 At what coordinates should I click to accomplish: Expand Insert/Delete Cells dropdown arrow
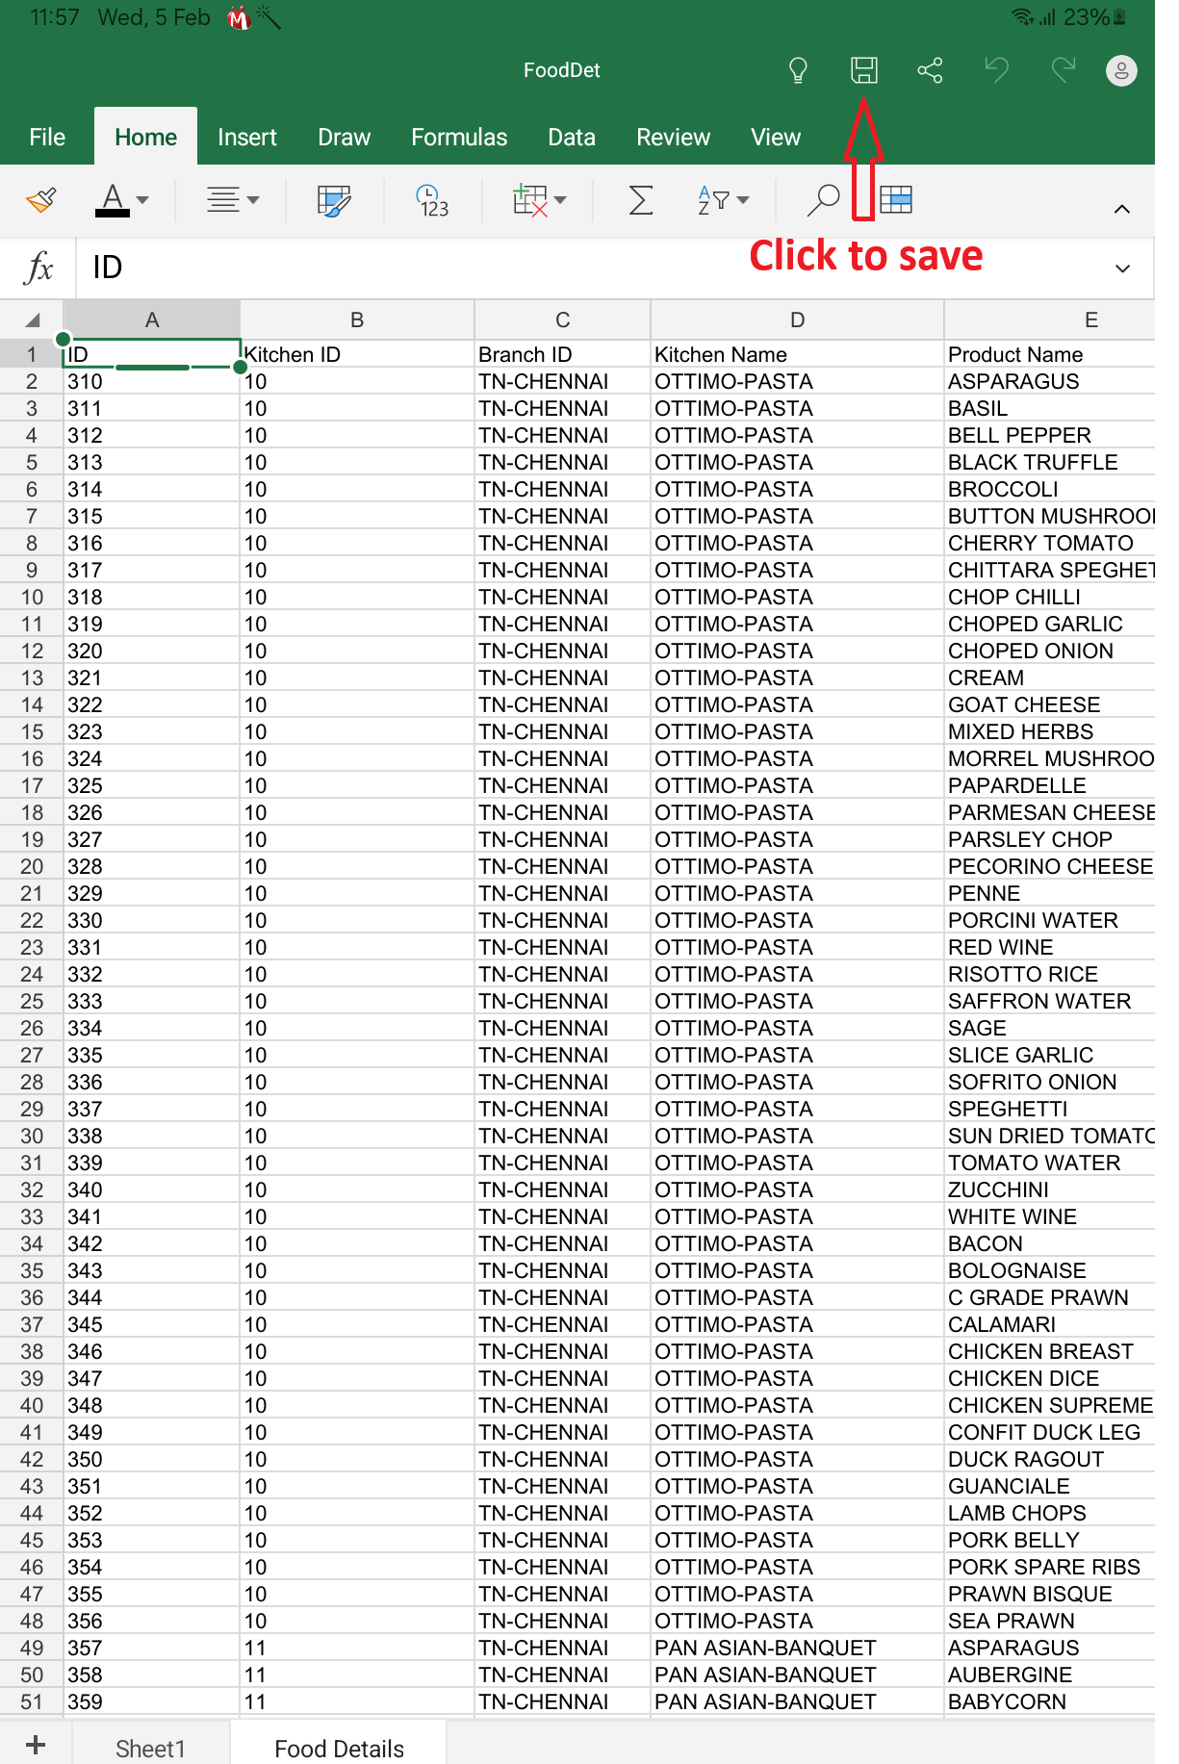pyautogui.click(x=560, y=200)
